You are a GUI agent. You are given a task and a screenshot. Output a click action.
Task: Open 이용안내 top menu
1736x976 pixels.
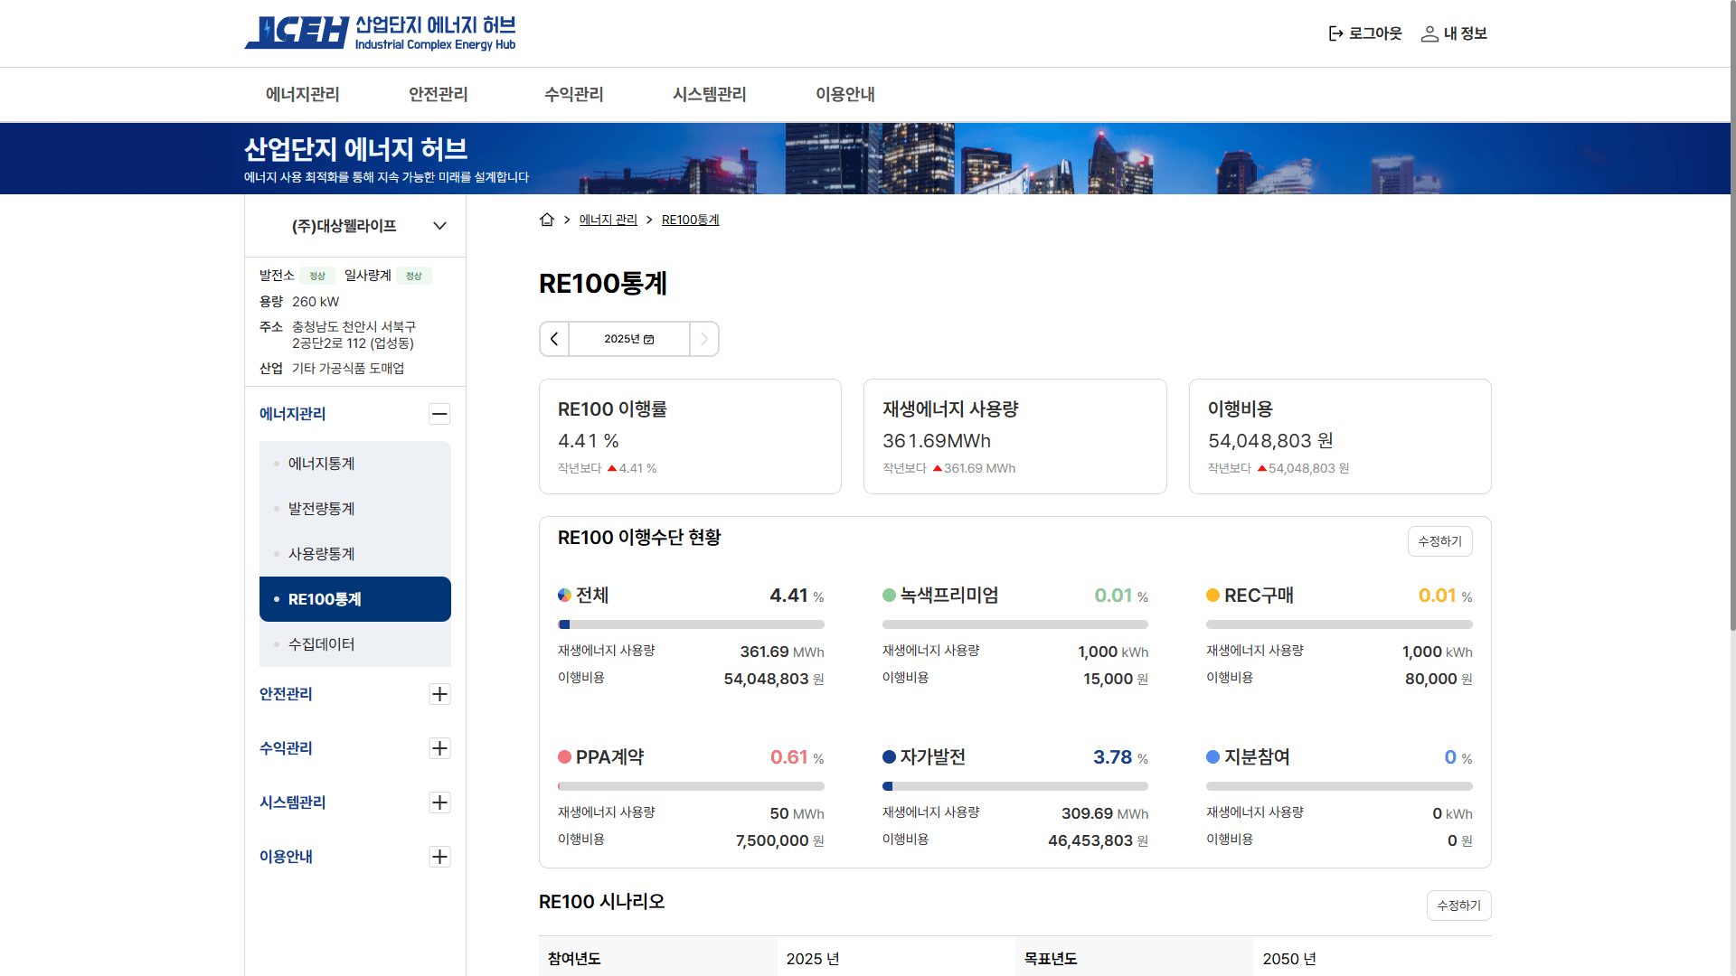click(844, 94)
